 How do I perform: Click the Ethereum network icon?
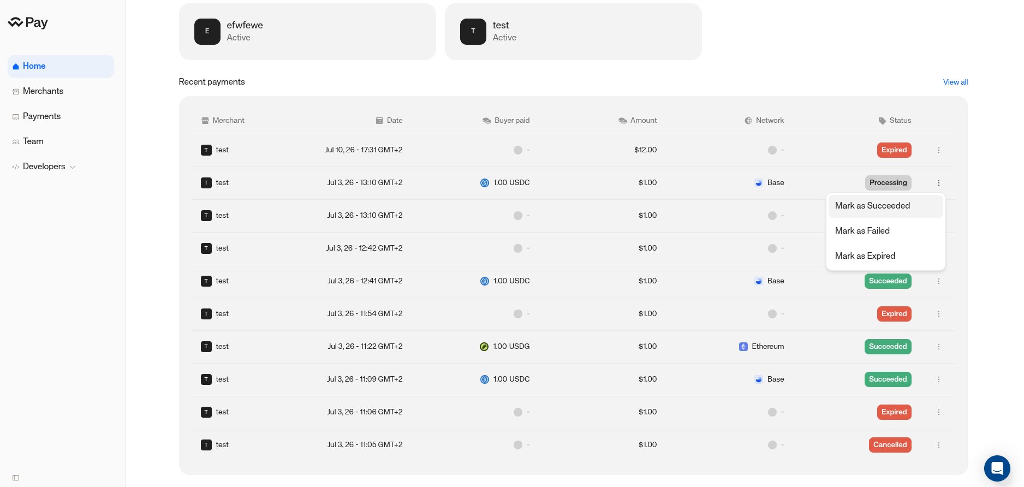pos(743,347)
